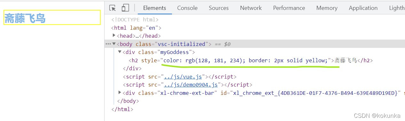This screenshot has width=405, height=121.
Task: Open the Sources tab
Action: point(219,8)
